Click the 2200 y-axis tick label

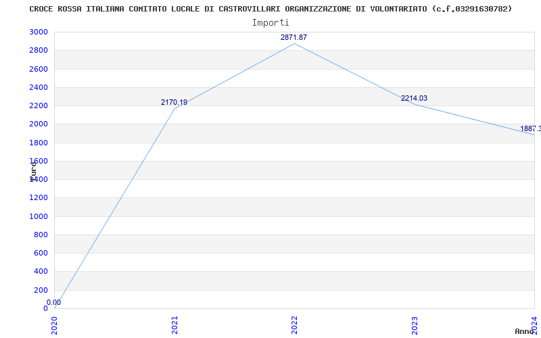coord(39,105)
